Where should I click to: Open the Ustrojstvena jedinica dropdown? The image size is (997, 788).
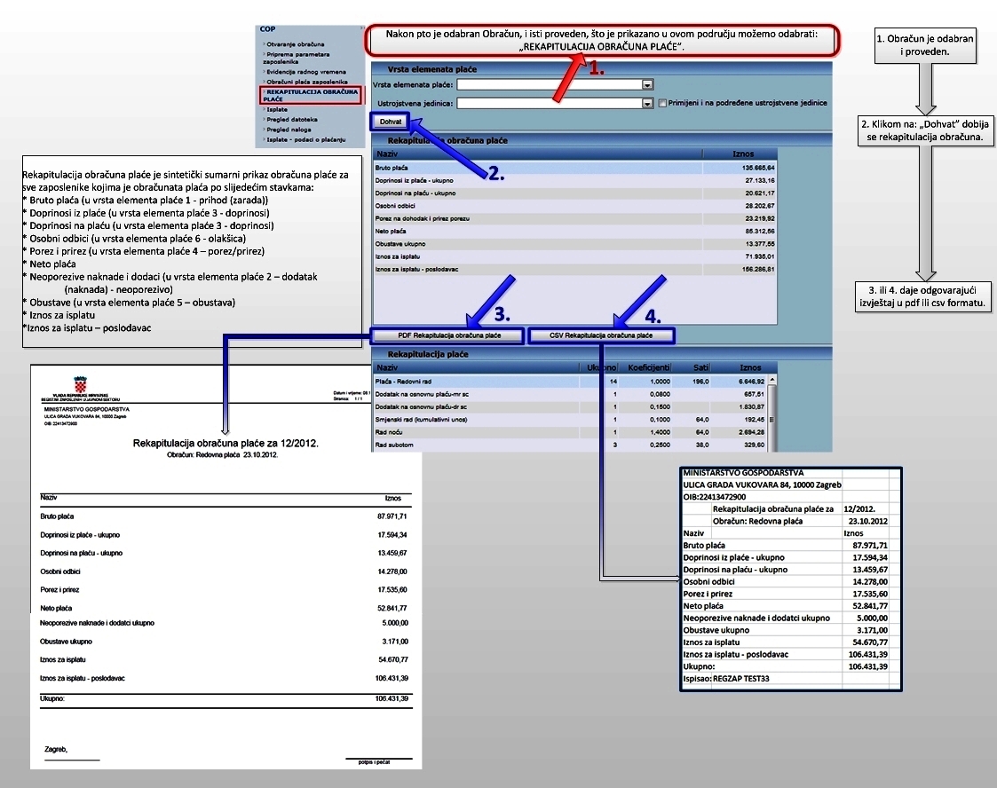647,103
